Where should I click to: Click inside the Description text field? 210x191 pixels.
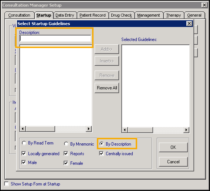(55, 38)
